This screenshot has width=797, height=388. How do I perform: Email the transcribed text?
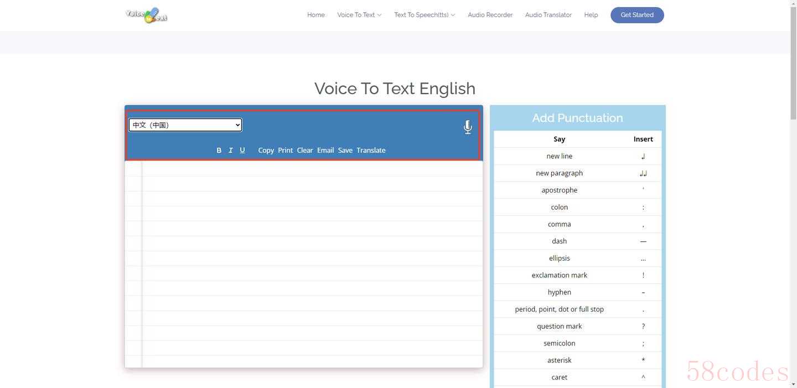(x=325, y=150)
